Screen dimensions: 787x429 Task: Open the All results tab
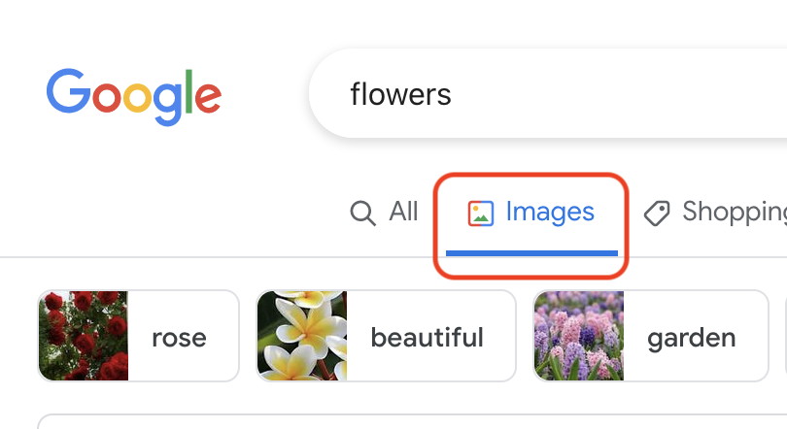pos(403,212)
